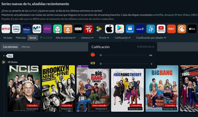Click the REINICIALIZ. reset button
Viewport: 198px width, 117px height.
[146, 47]
